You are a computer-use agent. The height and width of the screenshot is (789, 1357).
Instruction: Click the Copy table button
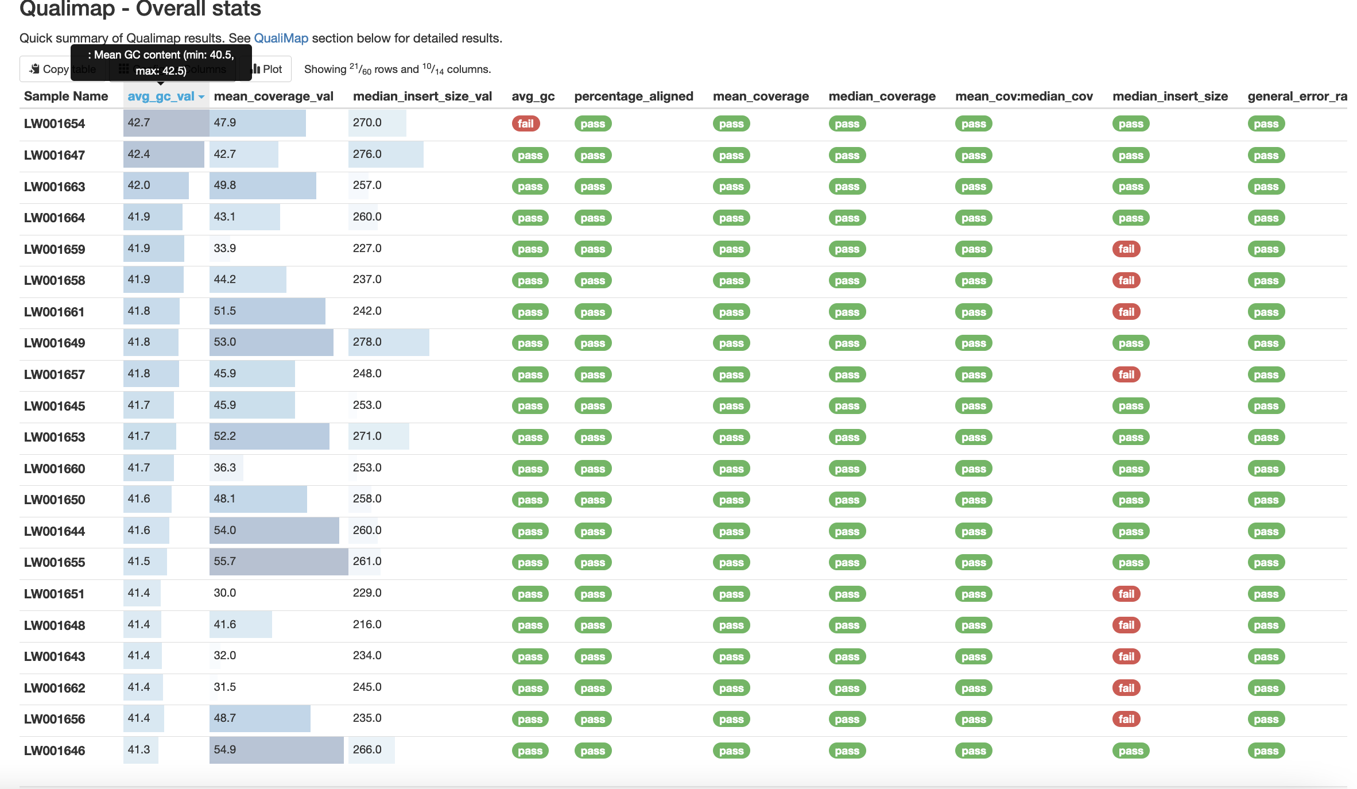point(63,69)
